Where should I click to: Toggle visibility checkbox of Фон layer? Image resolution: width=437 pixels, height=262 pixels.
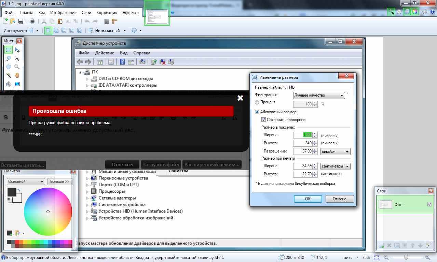430,204
